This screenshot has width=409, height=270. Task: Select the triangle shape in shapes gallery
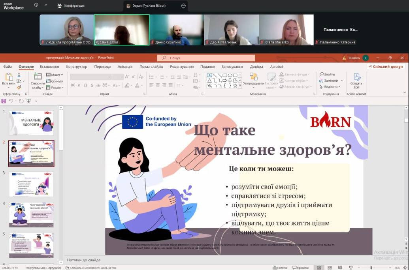click(x=209, y=81)
